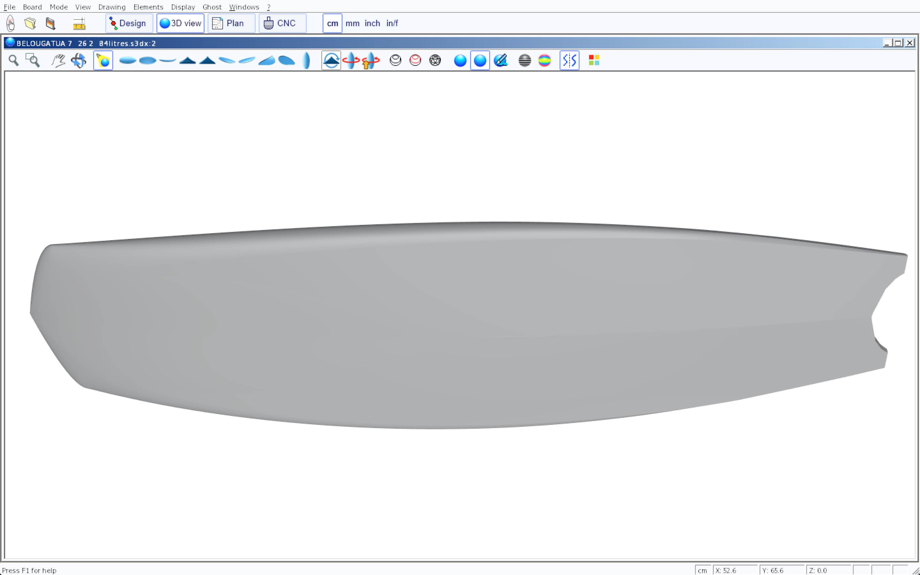
Task: Toggle the symmetry S|S button
Action: coord(569,60)
